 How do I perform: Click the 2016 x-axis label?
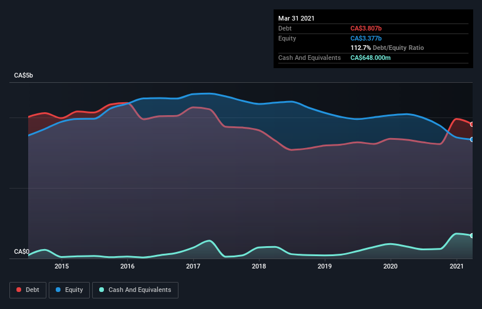pos(127,266)
